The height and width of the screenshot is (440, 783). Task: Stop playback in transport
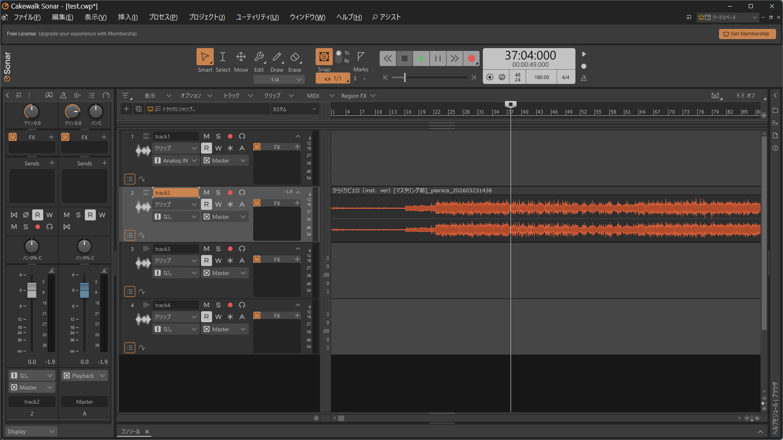pos(405,59)
